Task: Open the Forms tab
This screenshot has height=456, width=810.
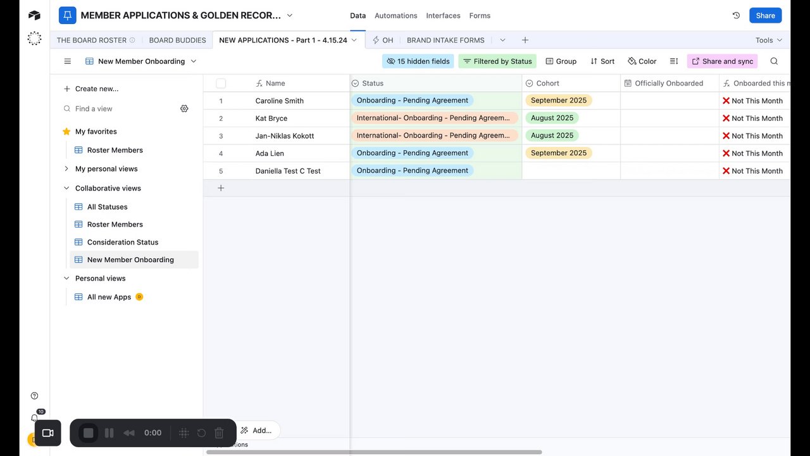Action: [x=480, y=15]
